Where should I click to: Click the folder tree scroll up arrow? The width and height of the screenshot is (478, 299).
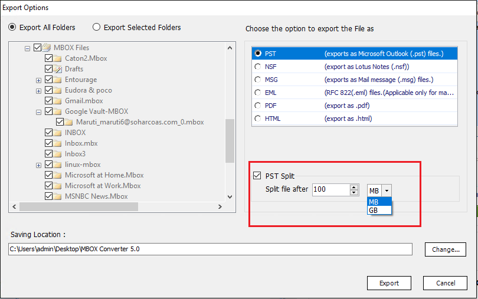(230, 48)
